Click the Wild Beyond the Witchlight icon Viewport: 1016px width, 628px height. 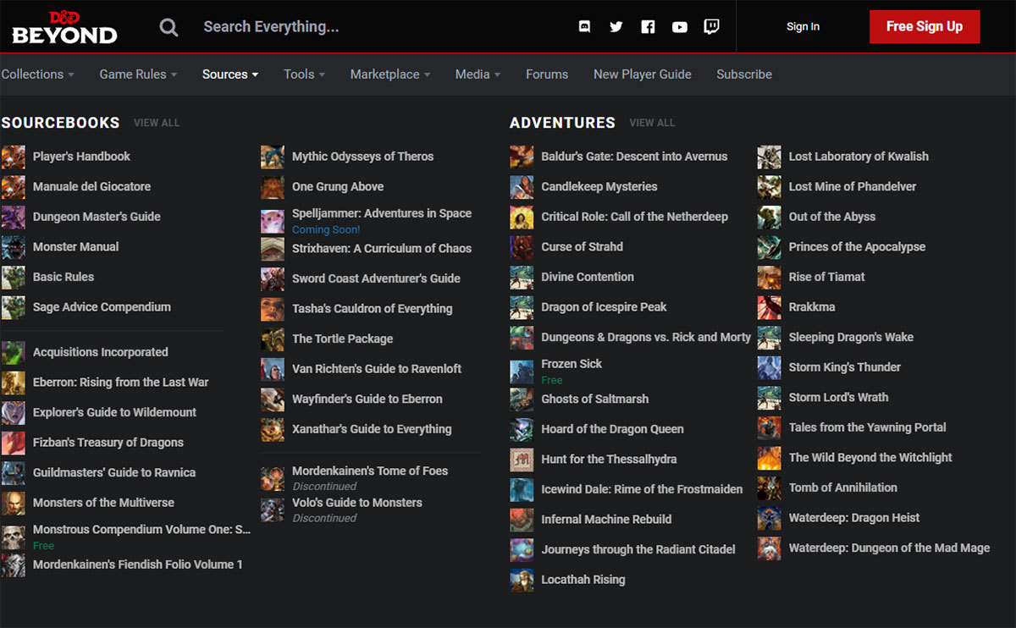tap(770, 458)
